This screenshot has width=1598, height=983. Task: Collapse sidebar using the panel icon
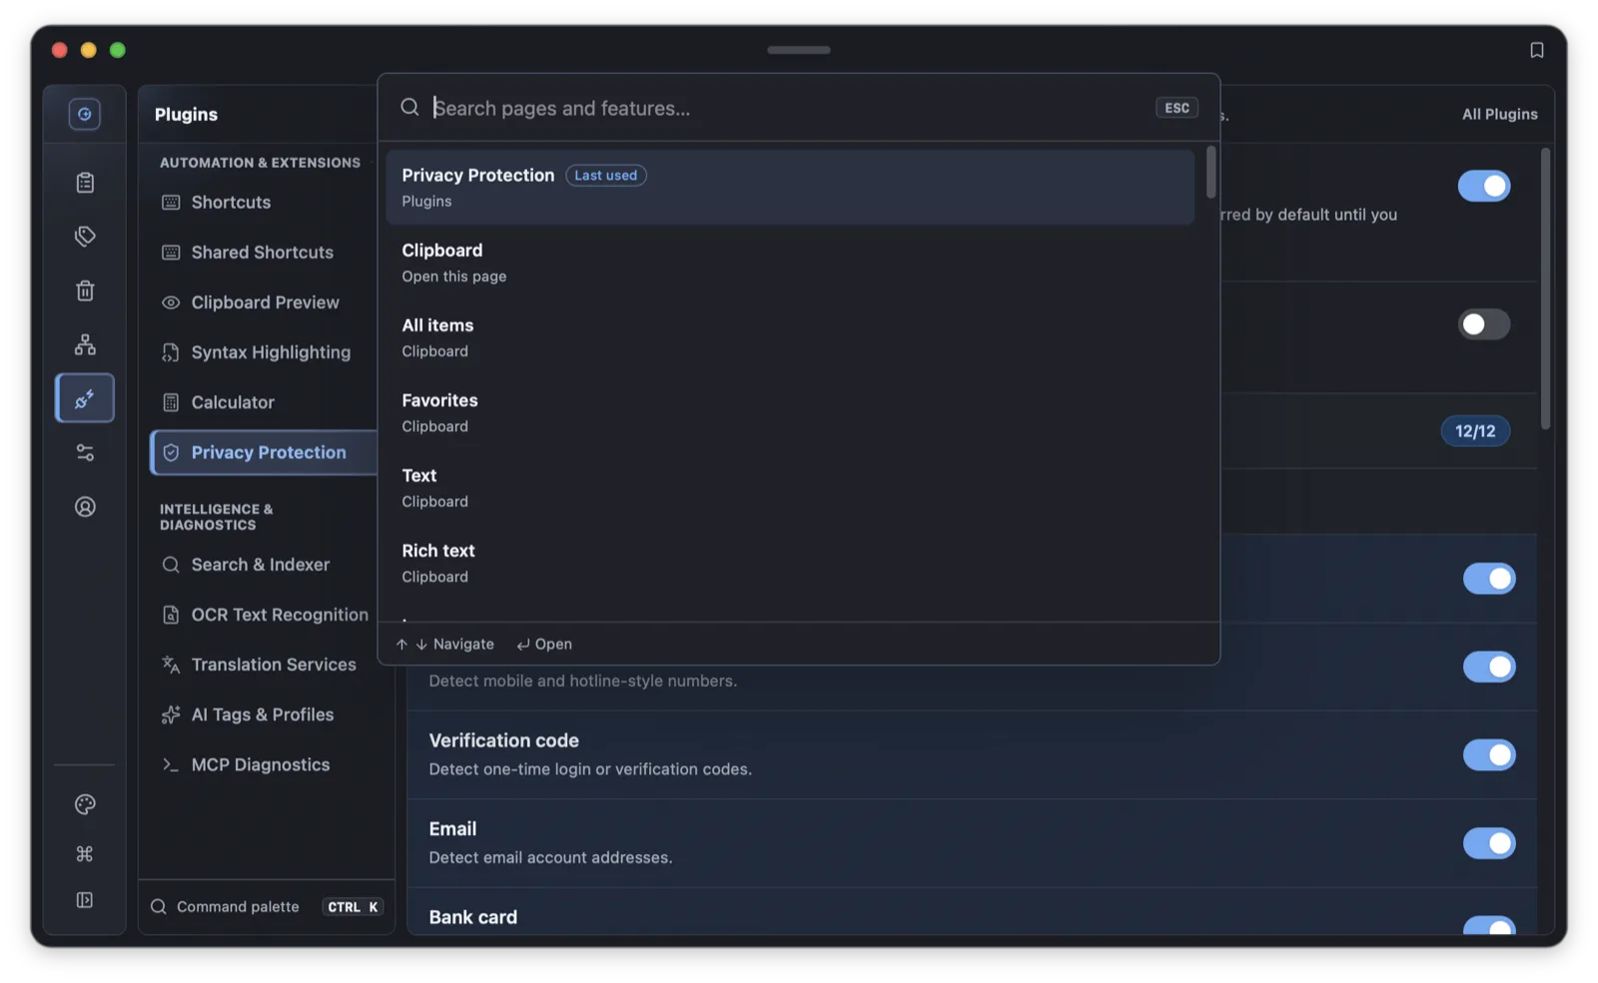[85, 900]
